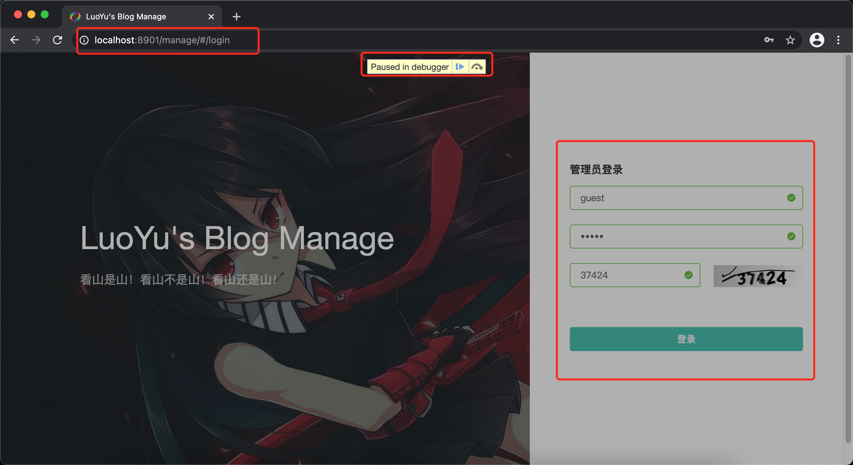
Task: Open the saved passwords key icon
Action: [769, 40]
